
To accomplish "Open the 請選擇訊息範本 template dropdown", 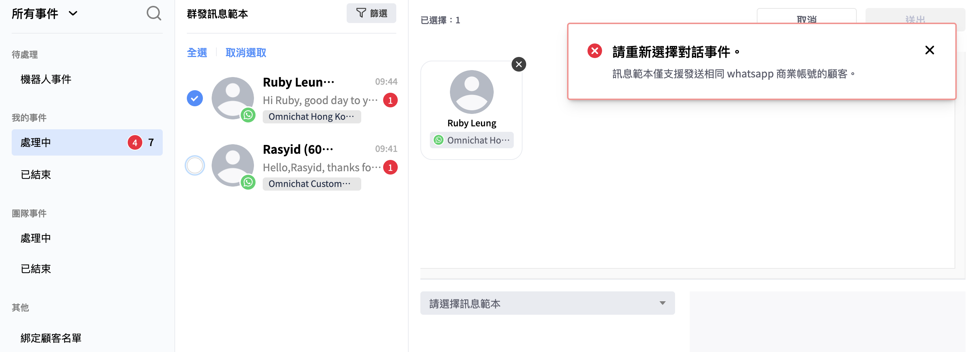I will 547,303.
